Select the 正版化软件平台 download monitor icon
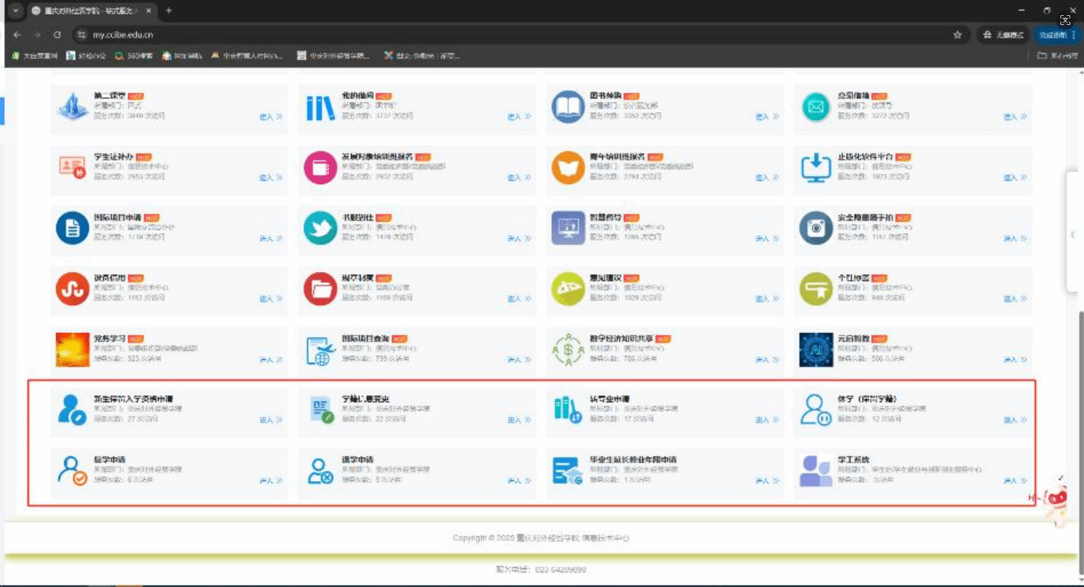 pos(815,168)
